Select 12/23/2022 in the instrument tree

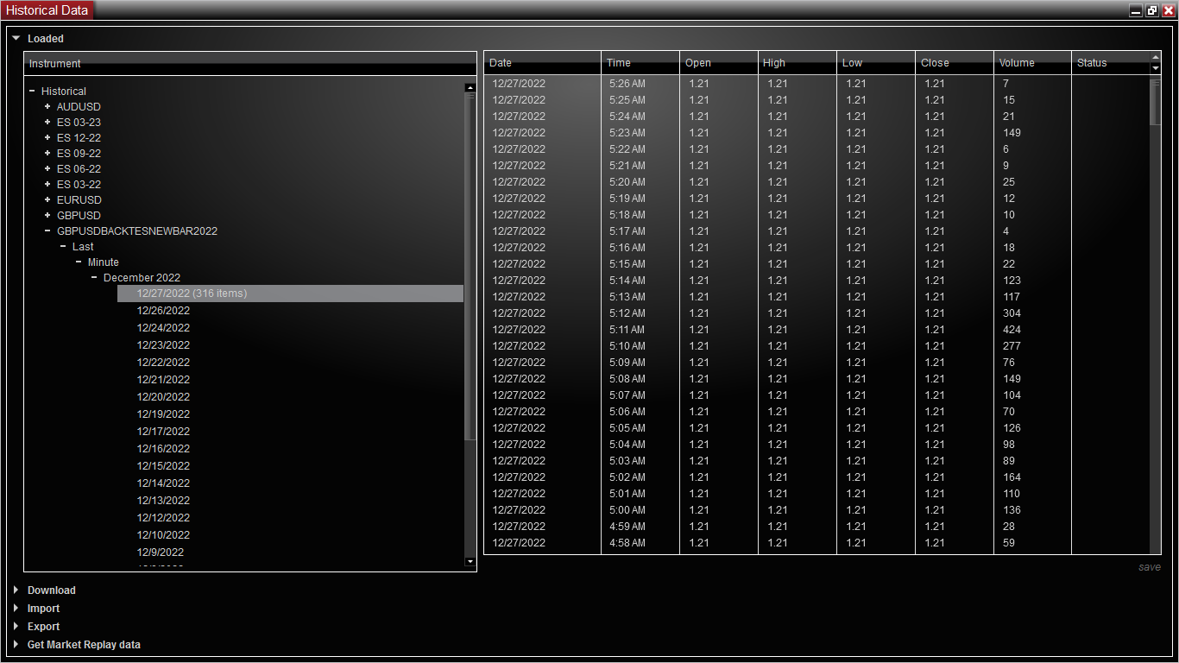pos(163,345)
